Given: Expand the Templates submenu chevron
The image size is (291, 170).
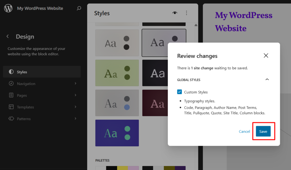Looking at the screenshot, I should 76,107.
